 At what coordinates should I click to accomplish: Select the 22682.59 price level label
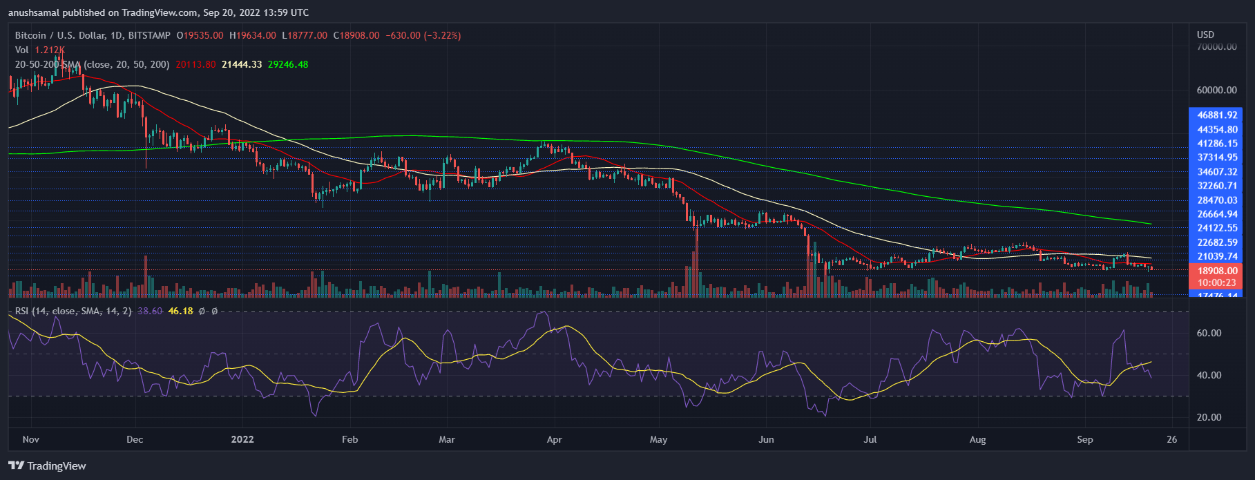tap(1216, 242)
